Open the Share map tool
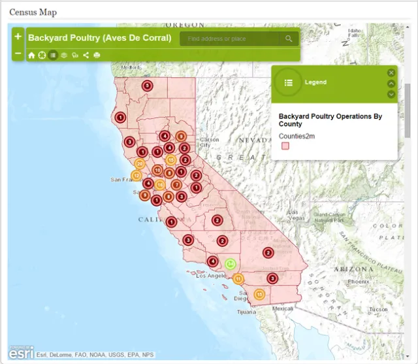Screen dimensions: 418x364 86,55
